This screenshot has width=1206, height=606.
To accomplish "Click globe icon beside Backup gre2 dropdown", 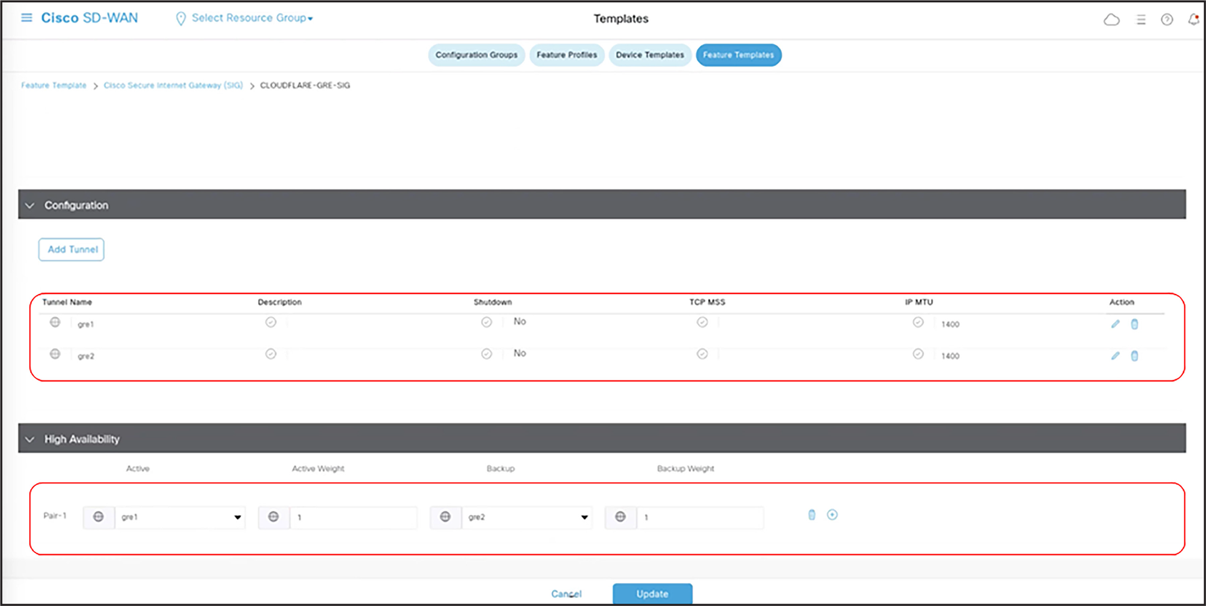I will coord(446,517).
